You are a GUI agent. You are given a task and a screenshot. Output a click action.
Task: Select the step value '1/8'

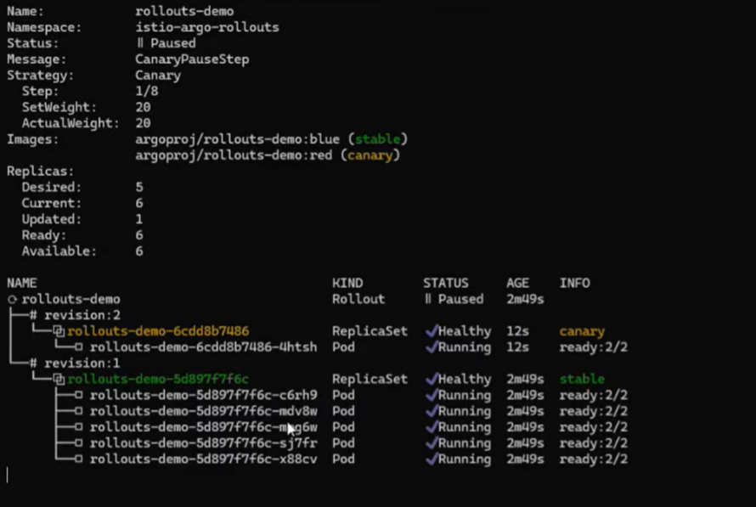(x=147, y=91)
